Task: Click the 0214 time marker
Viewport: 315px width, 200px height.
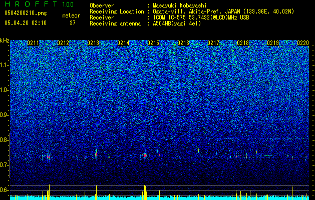Action: tap(123, 43)
